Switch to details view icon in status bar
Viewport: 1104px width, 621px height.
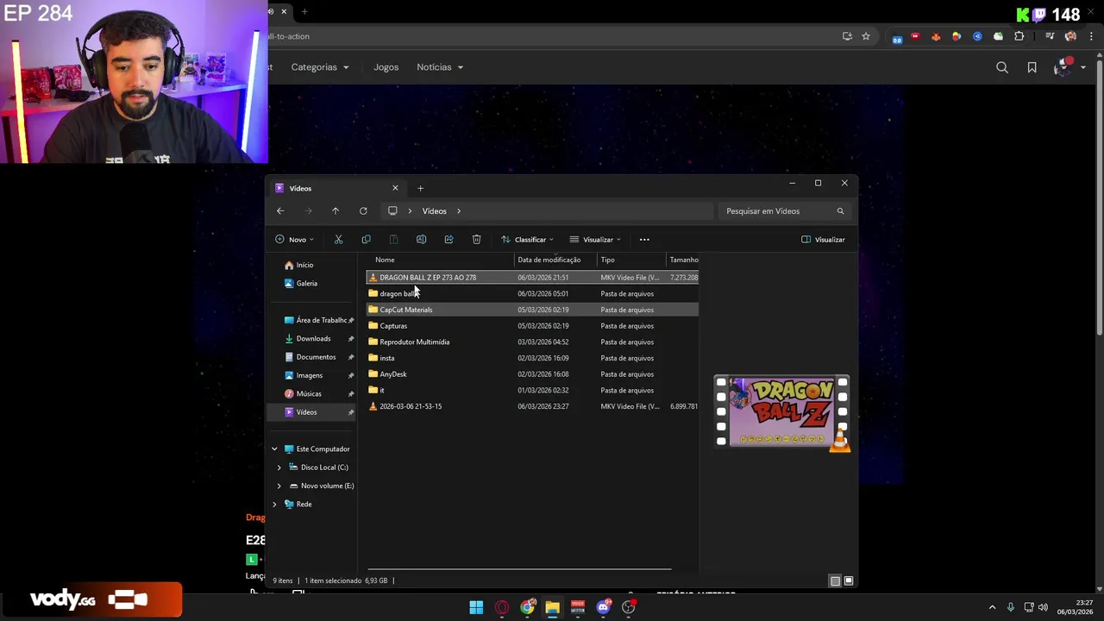[x=835, y=580]
